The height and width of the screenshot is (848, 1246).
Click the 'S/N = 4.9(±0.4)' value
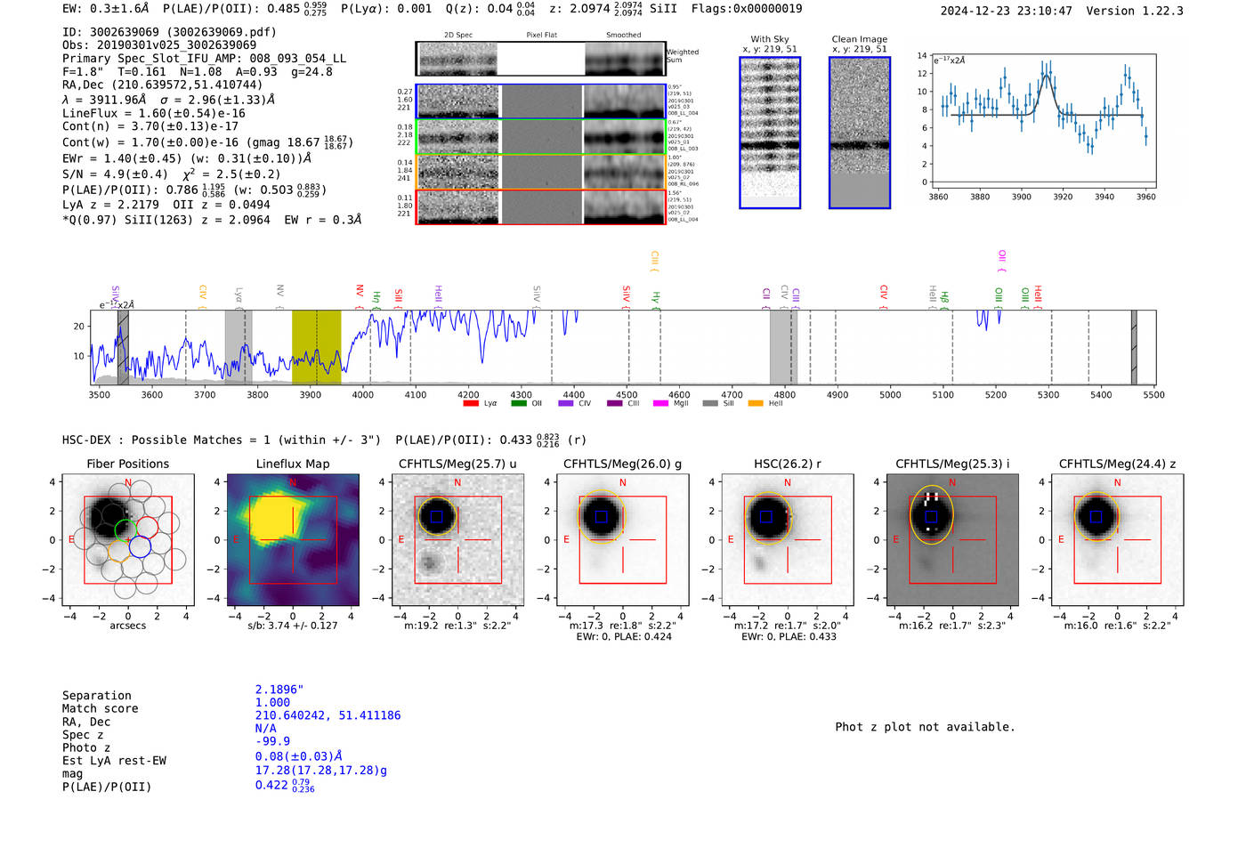[116, 175]
